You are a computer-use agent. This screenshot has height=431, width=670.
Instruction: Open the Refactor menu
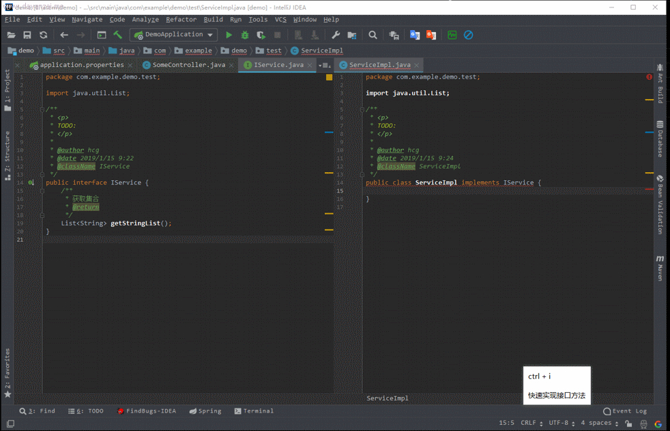pyautogui.click(x=181, y=20)
